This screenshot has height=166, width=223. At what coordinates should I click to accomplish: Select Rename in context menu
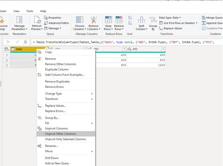click(66, 146)
